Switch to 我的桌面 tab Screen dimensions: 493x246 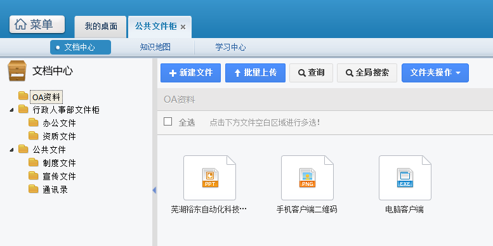pos(101,27)
